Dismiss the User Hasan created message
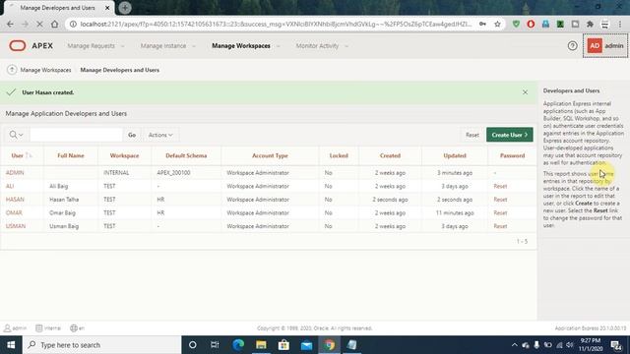The height and width of the screenshot is (354, 630). tap(525, 92)
